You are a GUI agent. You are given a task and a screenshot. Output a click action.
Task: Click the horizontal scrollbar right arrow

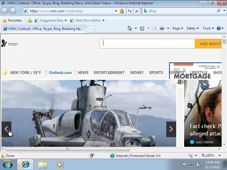click(x=219, y=149)
